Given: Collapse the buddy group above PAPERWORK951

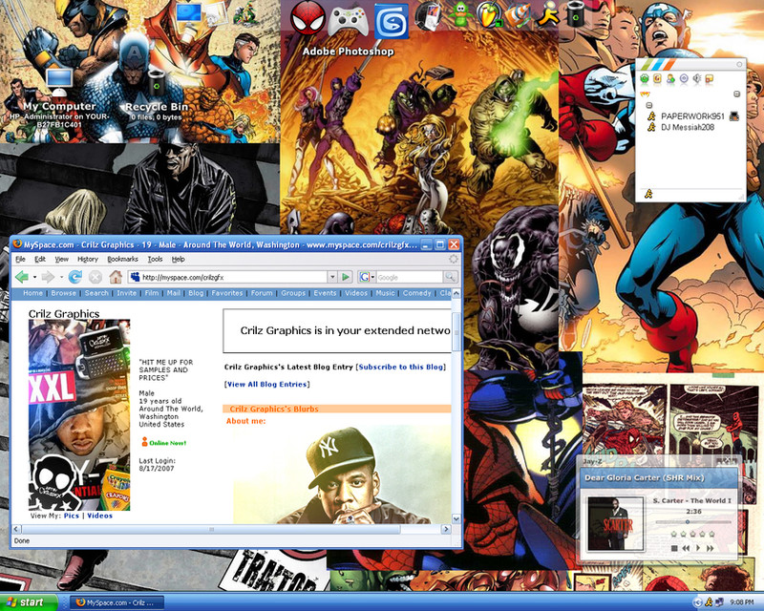Looking at the screenshot, I should coord(649,105).
